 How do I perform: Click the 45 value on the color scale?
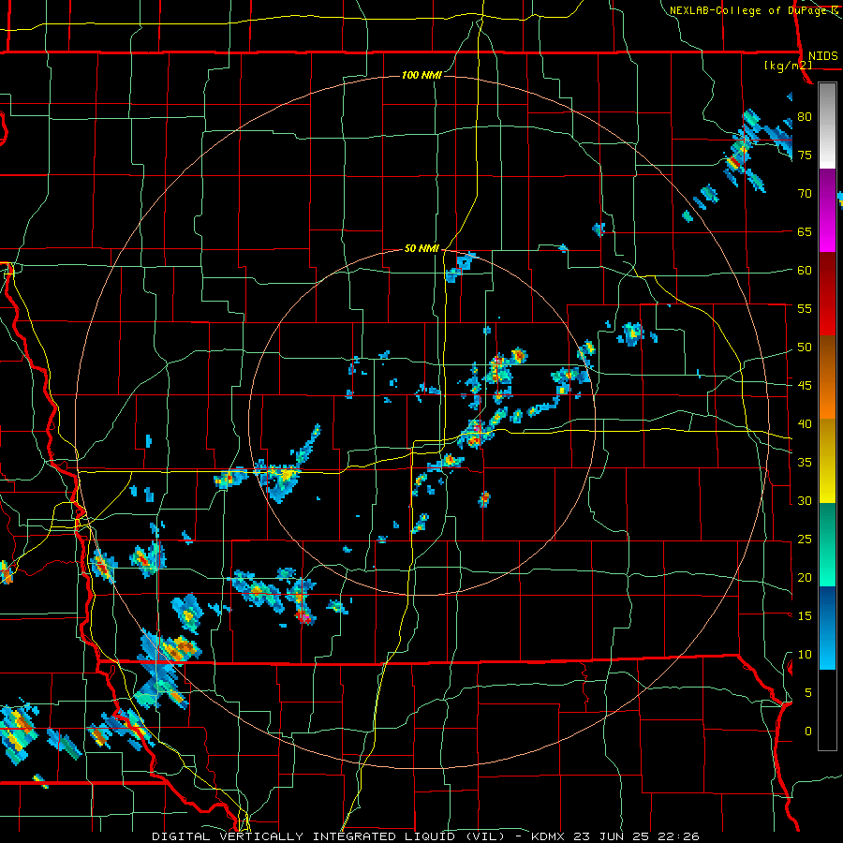(805, 386)
